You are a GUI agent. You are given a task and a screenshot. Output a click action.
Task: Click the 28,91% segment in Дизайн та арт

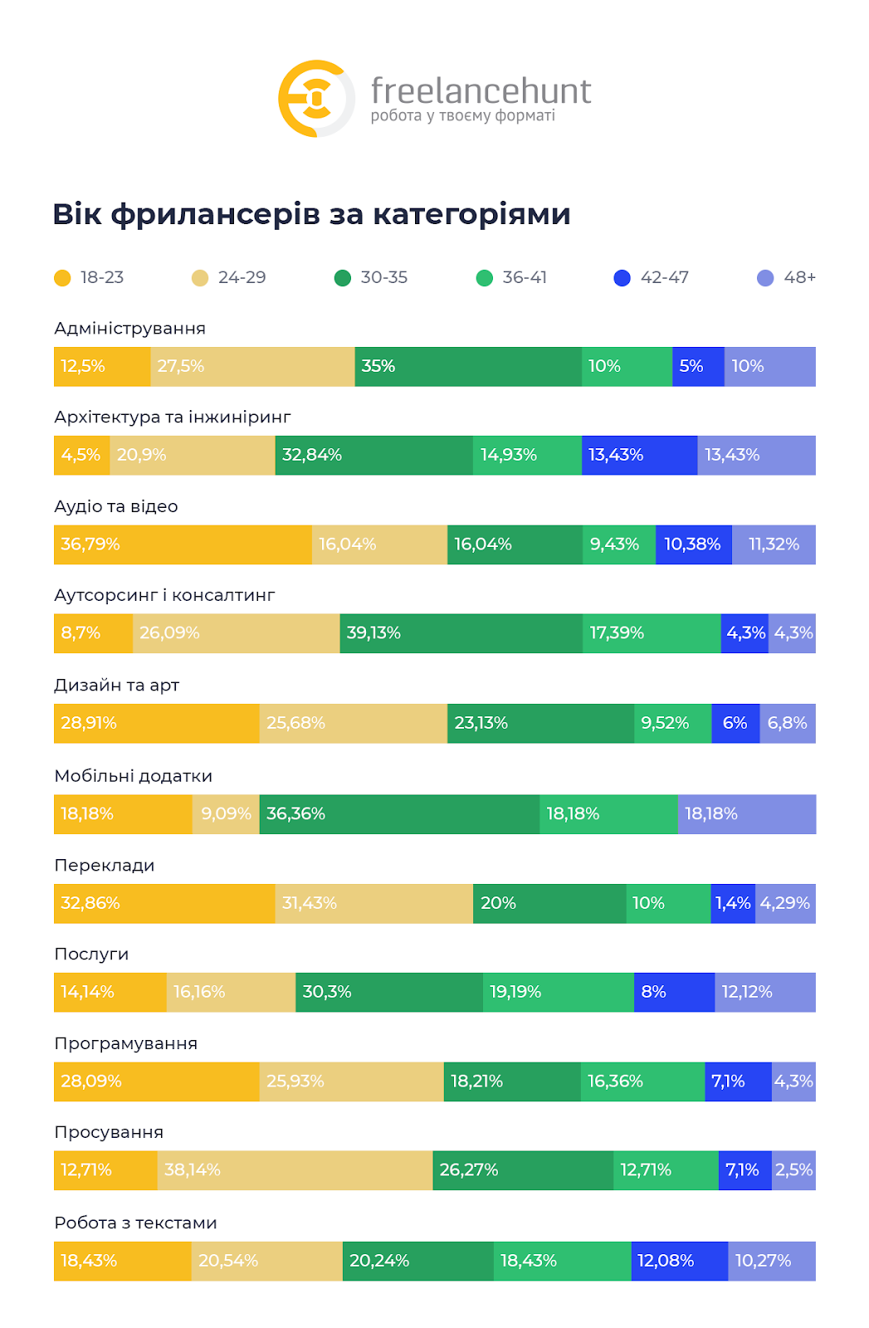coord(157,724)
